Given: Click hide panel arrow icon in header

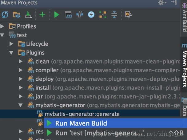Looking at the screenshot, I should point(174,2).
